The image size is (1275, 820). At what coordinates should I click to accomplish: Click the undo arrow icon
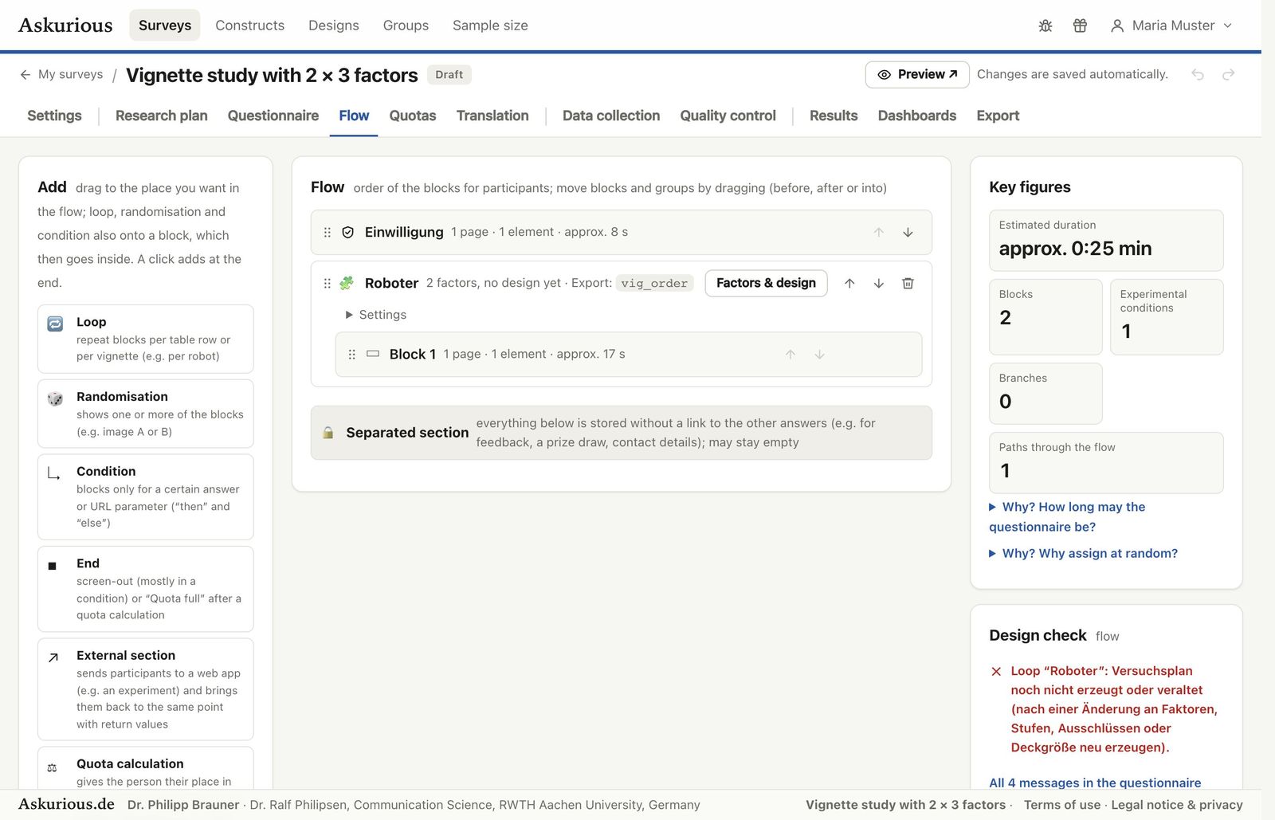pyautogui.click(x=1198, y=74)
